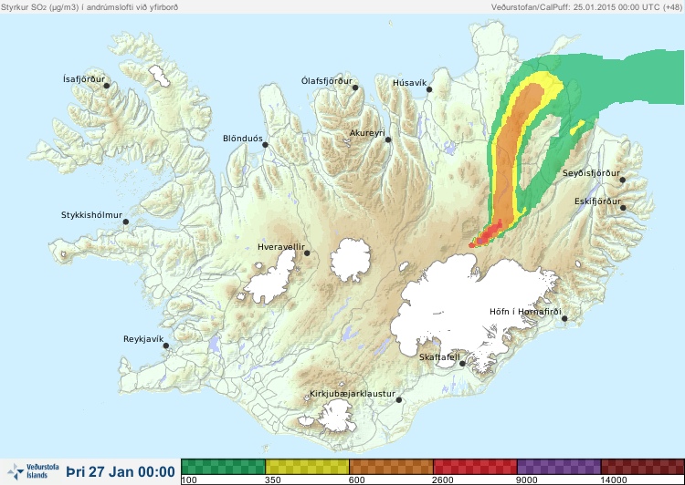Screen dimensions: 685x485
Task: Click the Ísafjörður label text
Action: coord(84,79)
